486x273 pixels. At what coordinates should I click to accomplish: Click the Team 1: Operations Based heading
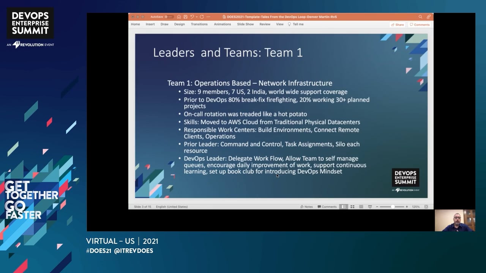pos(250,83)
